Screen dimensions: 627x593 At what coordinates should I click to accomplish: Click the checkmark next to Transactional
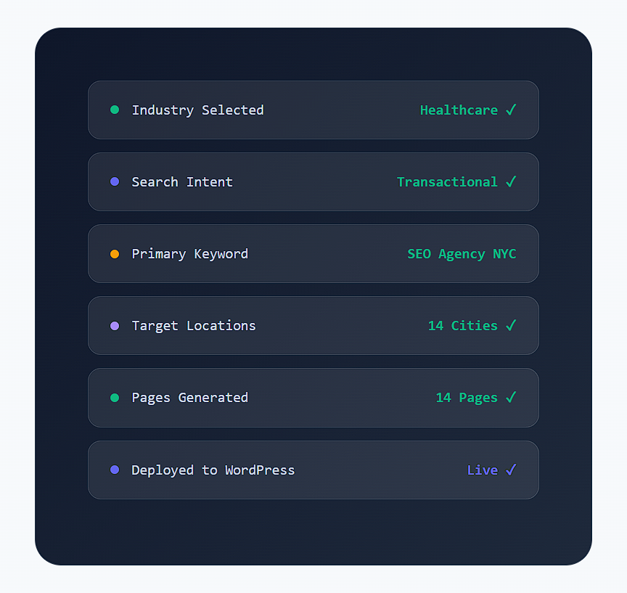511,181
